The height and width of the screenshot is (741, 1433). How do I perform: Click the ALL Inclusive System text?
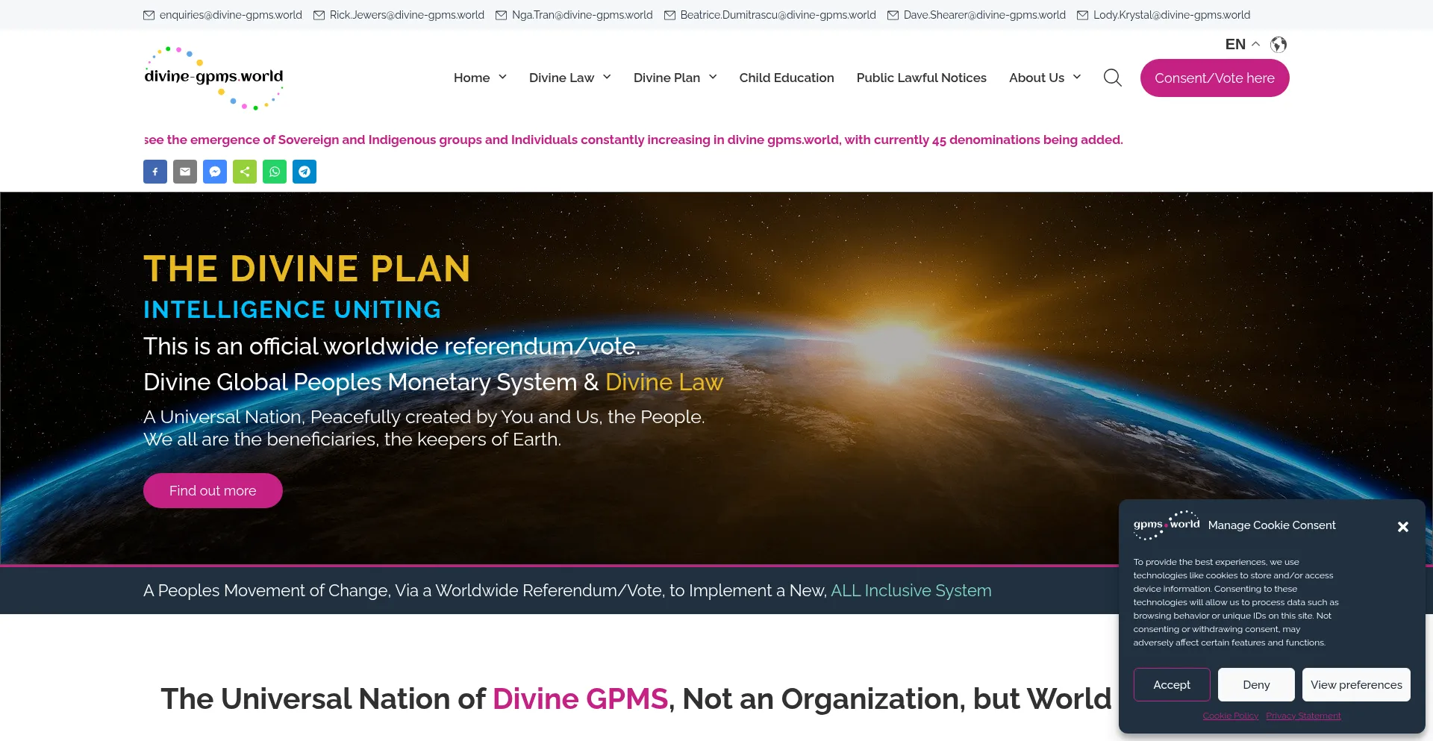[911, 590]
